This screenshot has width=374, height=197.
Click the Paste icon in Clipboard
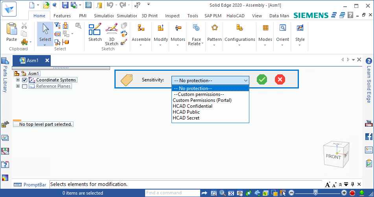click(11, 32)
